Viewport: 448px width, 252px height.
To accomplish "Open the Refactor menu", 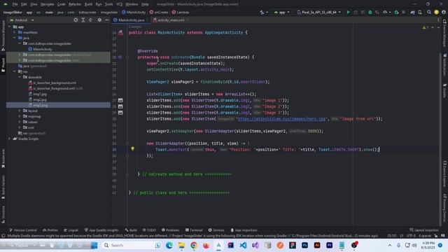I will pos(75,4).
